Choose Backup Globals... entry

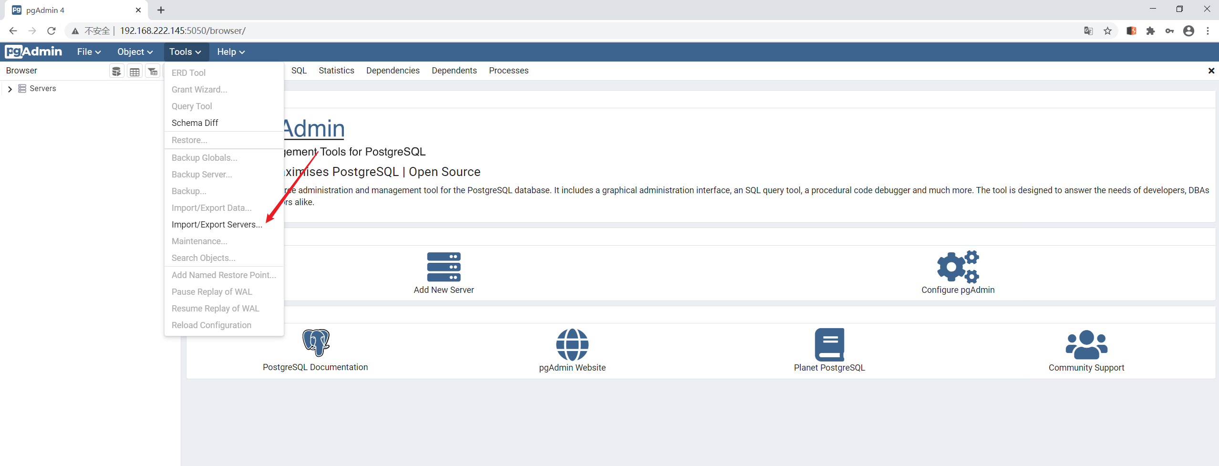(x=224, y=157)
